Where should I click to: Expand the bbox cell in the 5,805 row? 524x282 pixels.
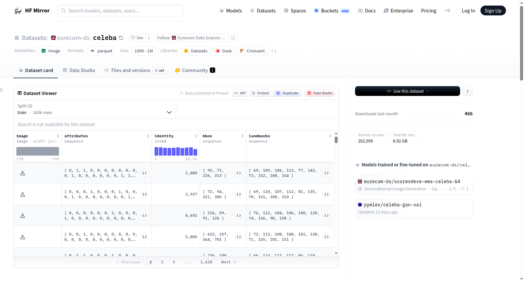click(x=239, y=237)
